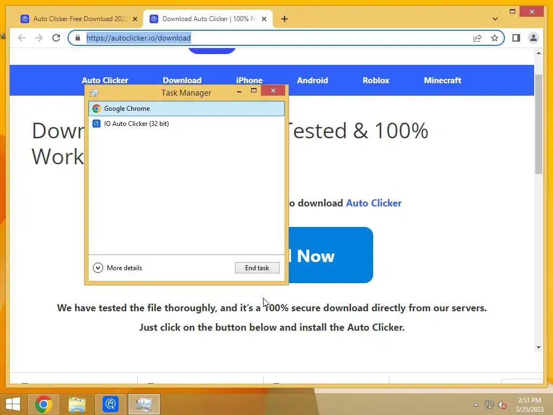Go to iPhone nav menu item
Image resolution: width=553 pixels, height=415 pixels.
pos(249,81)
